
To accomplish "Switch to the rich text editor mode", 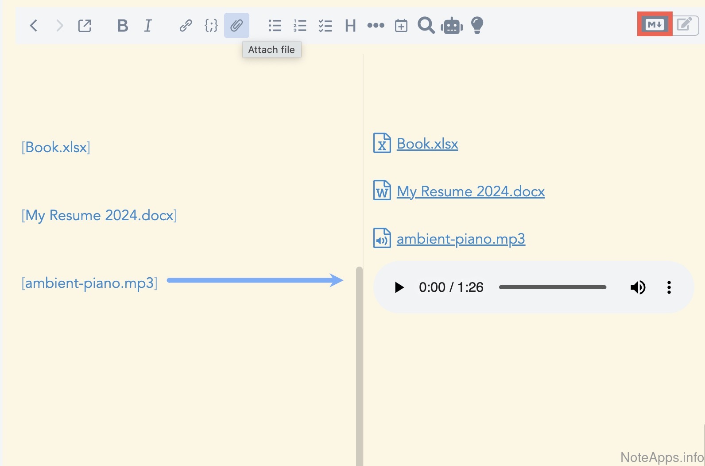I will pos(685,24).
